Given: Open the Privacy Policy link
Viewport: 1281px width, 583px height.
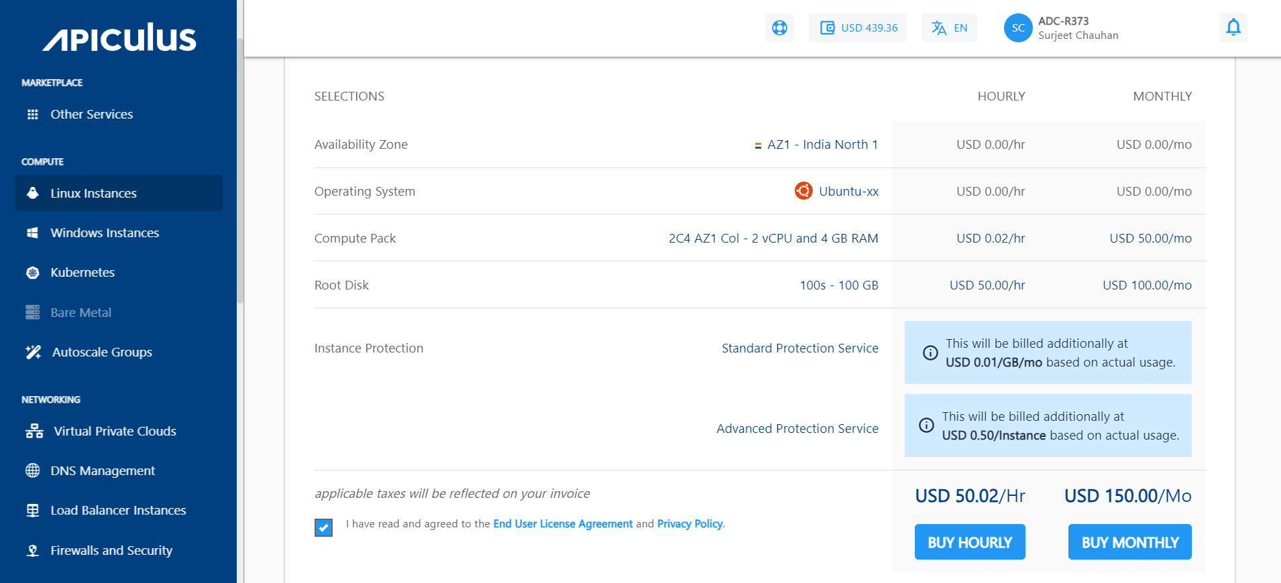Looking at the screenshot, I should (689, 524).
